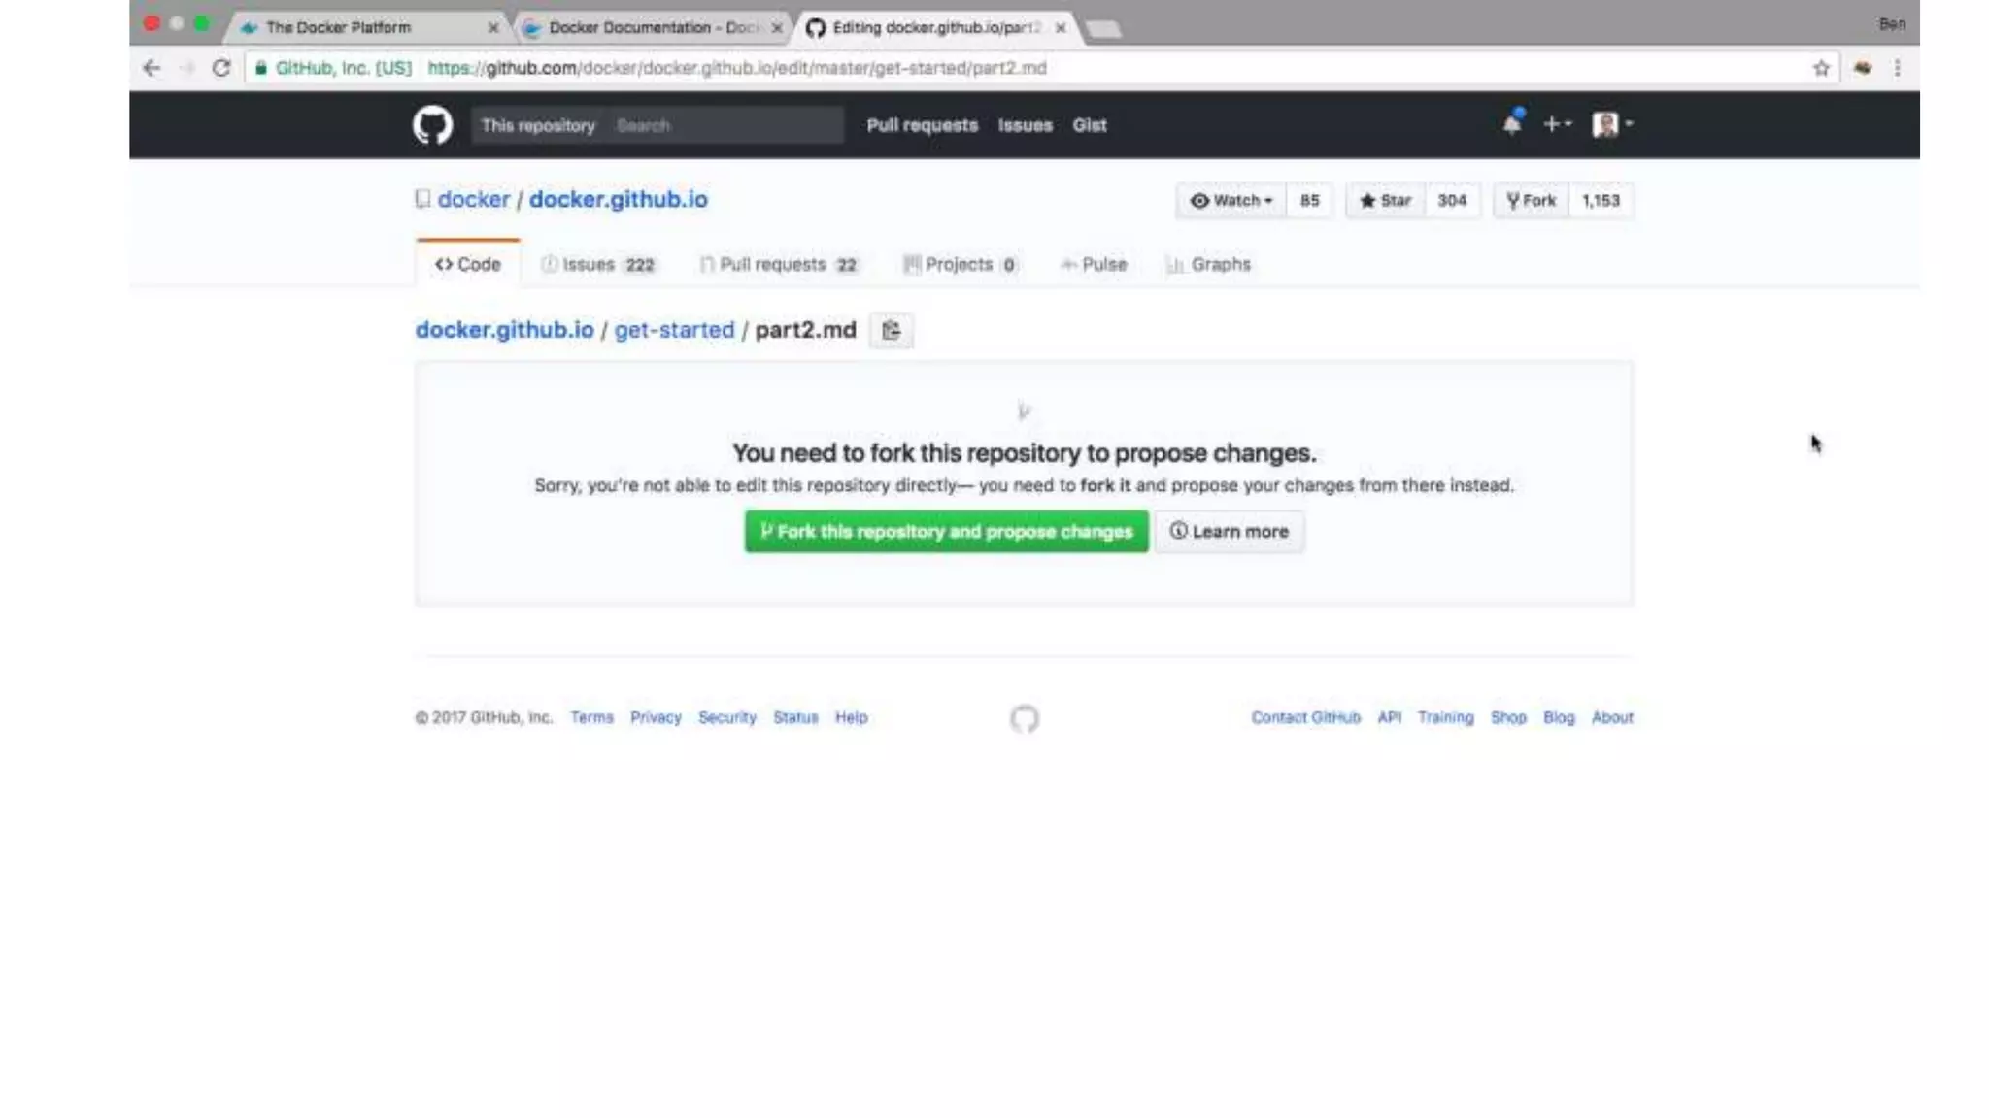
Task: Click the Learn more button
Action: pos(1229,532)
